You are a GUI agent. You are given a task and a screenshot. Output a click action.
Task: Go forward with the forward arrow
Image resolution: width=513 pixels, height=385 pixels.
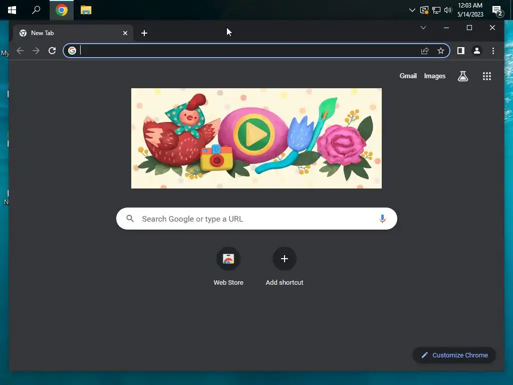(36, 51)
